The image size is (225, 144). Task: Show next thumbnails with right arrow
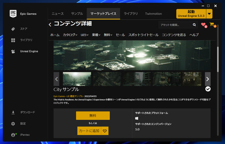[208, 79]
